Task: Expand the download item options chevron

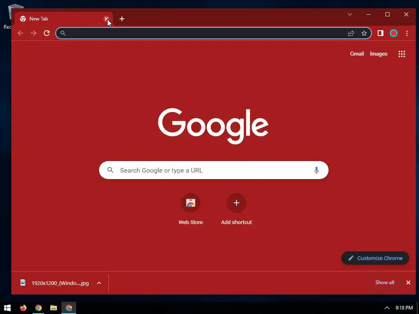Action: pyautogui.click(x=99, y=283)
